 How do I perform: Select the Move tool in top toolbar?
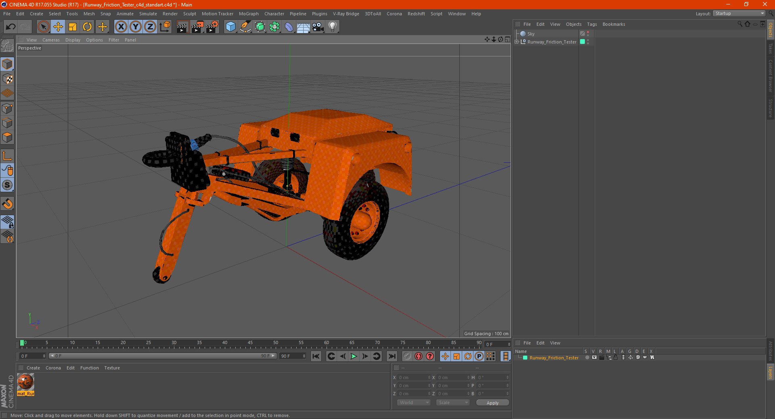click(58, 27)
